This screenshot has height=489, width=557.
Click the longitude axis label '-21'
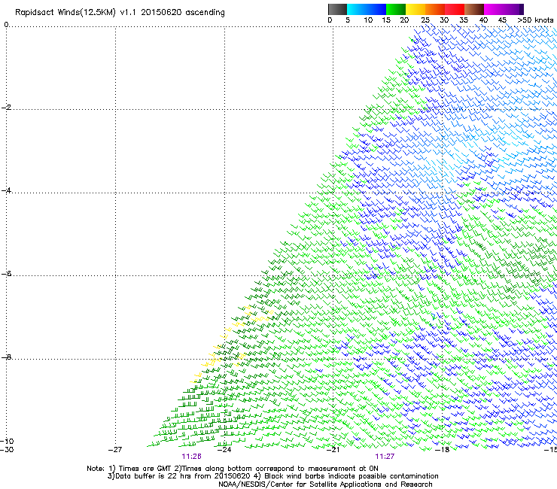pyautogui.click(x=333, y=450)
